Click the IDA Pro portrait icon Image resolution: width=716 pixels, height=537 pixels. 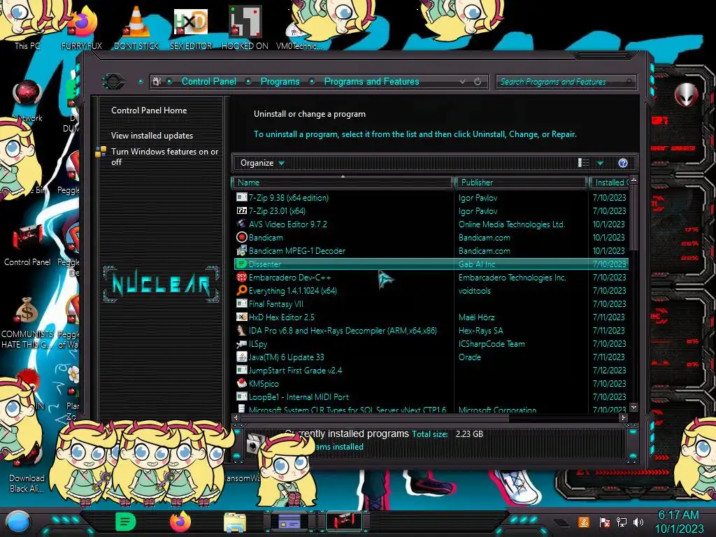coord(241,331)
